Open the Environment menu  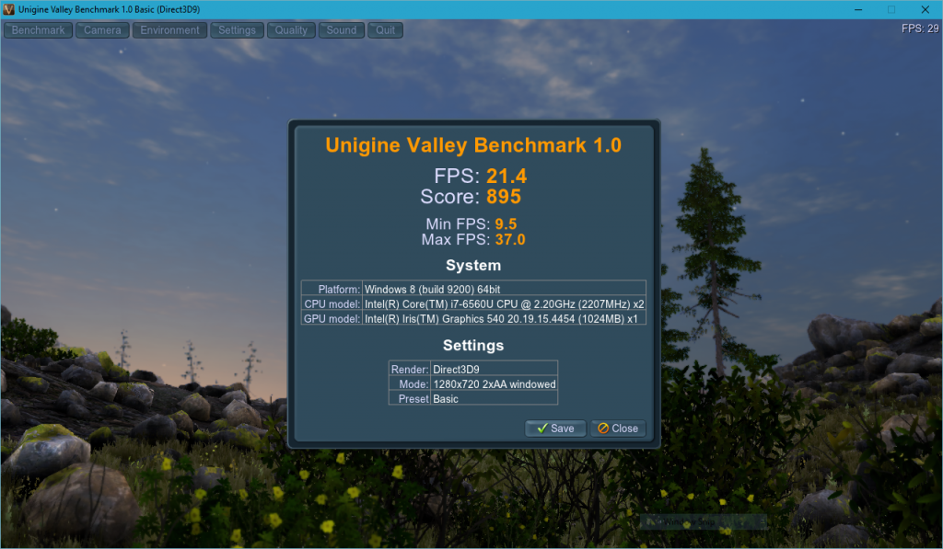pyautogui.click(x=169, y=30)
